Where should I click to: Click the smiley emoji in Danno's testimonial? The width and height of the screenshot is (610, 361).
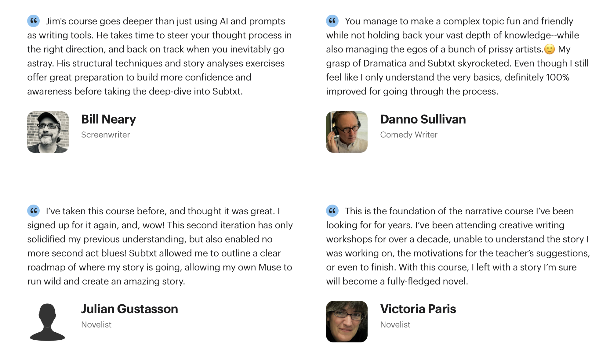[x=550, y=49]
